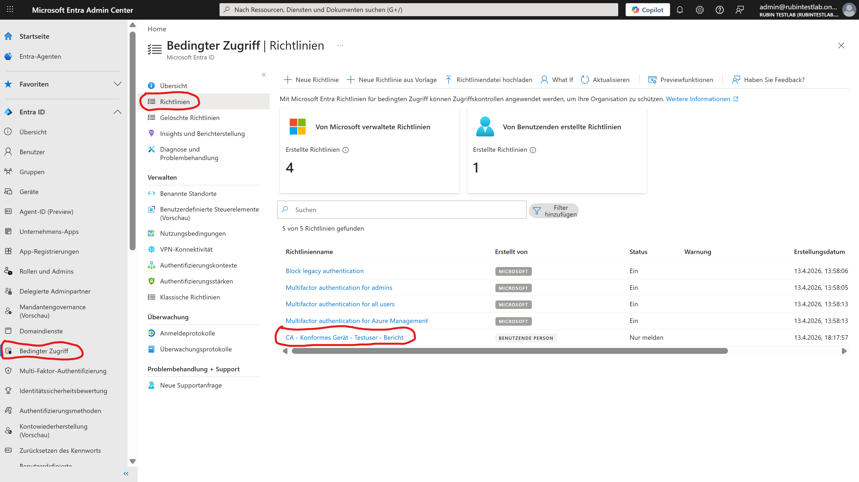The width and height of the screenshot is (859, 482).
Task: Open the app launcher waffle icon
Action: [x=10, y=9]
